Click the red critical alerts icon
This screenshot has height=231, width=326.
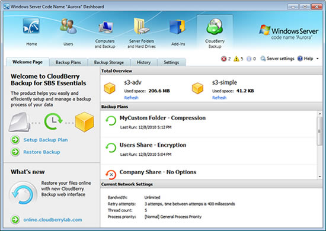(223, 59)
